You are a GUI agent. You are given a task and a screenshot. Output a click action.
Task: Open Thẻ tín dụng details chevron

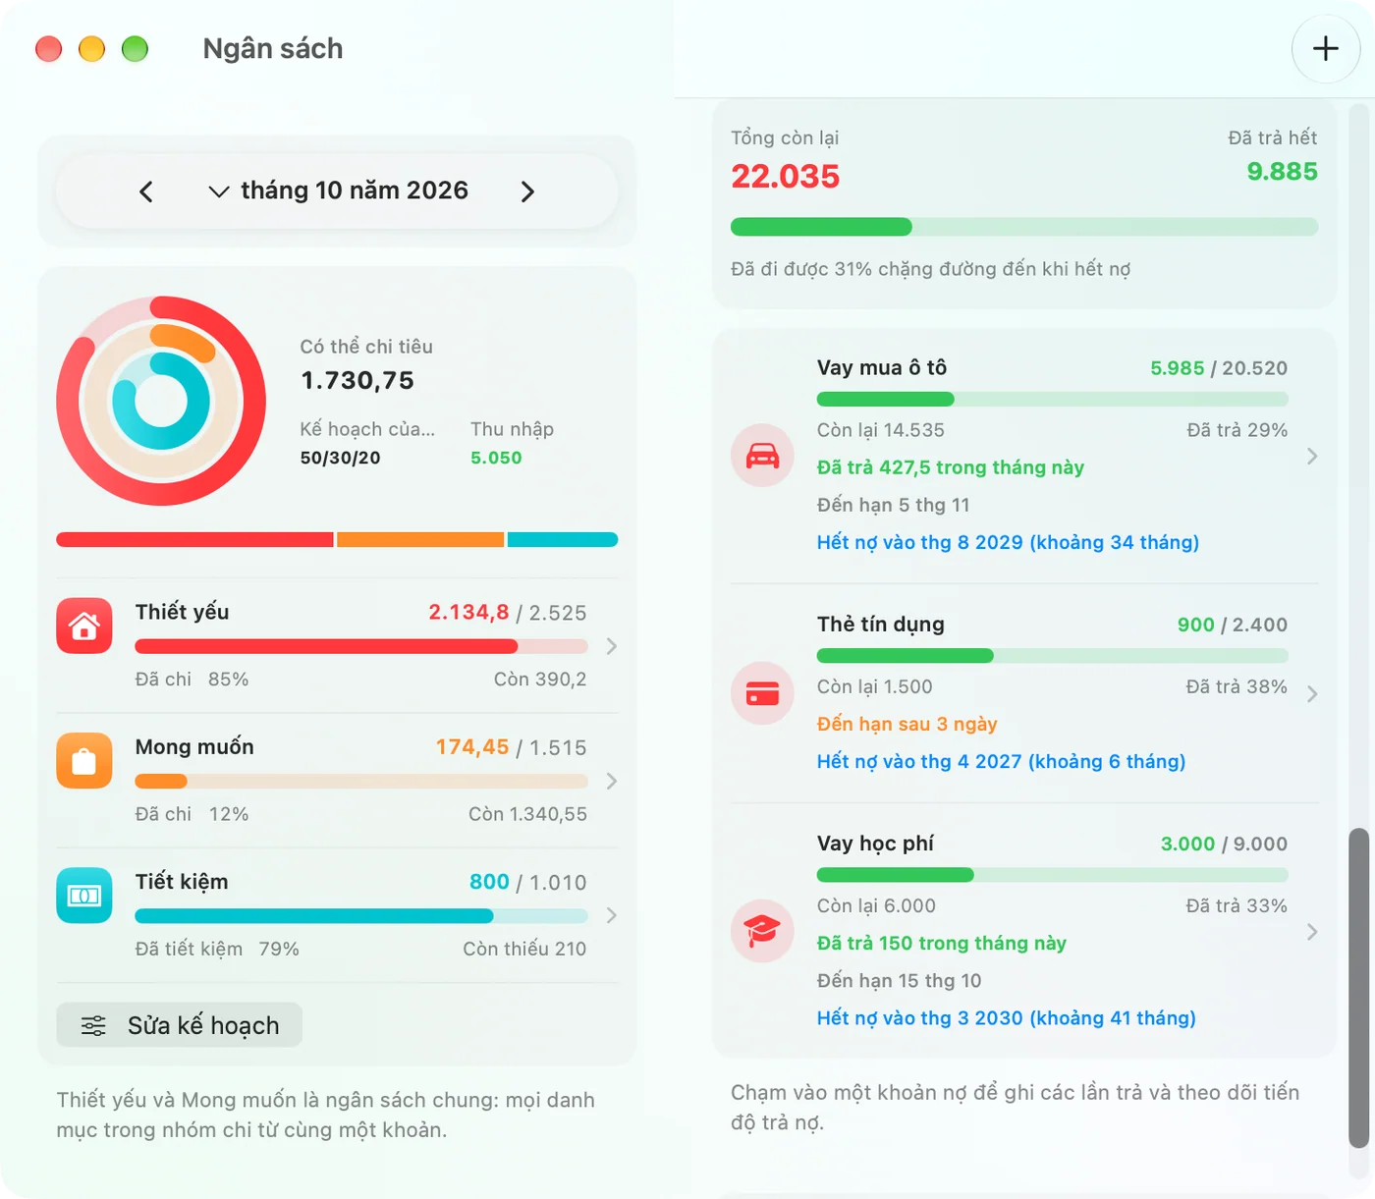click(x=1312, y=693)
